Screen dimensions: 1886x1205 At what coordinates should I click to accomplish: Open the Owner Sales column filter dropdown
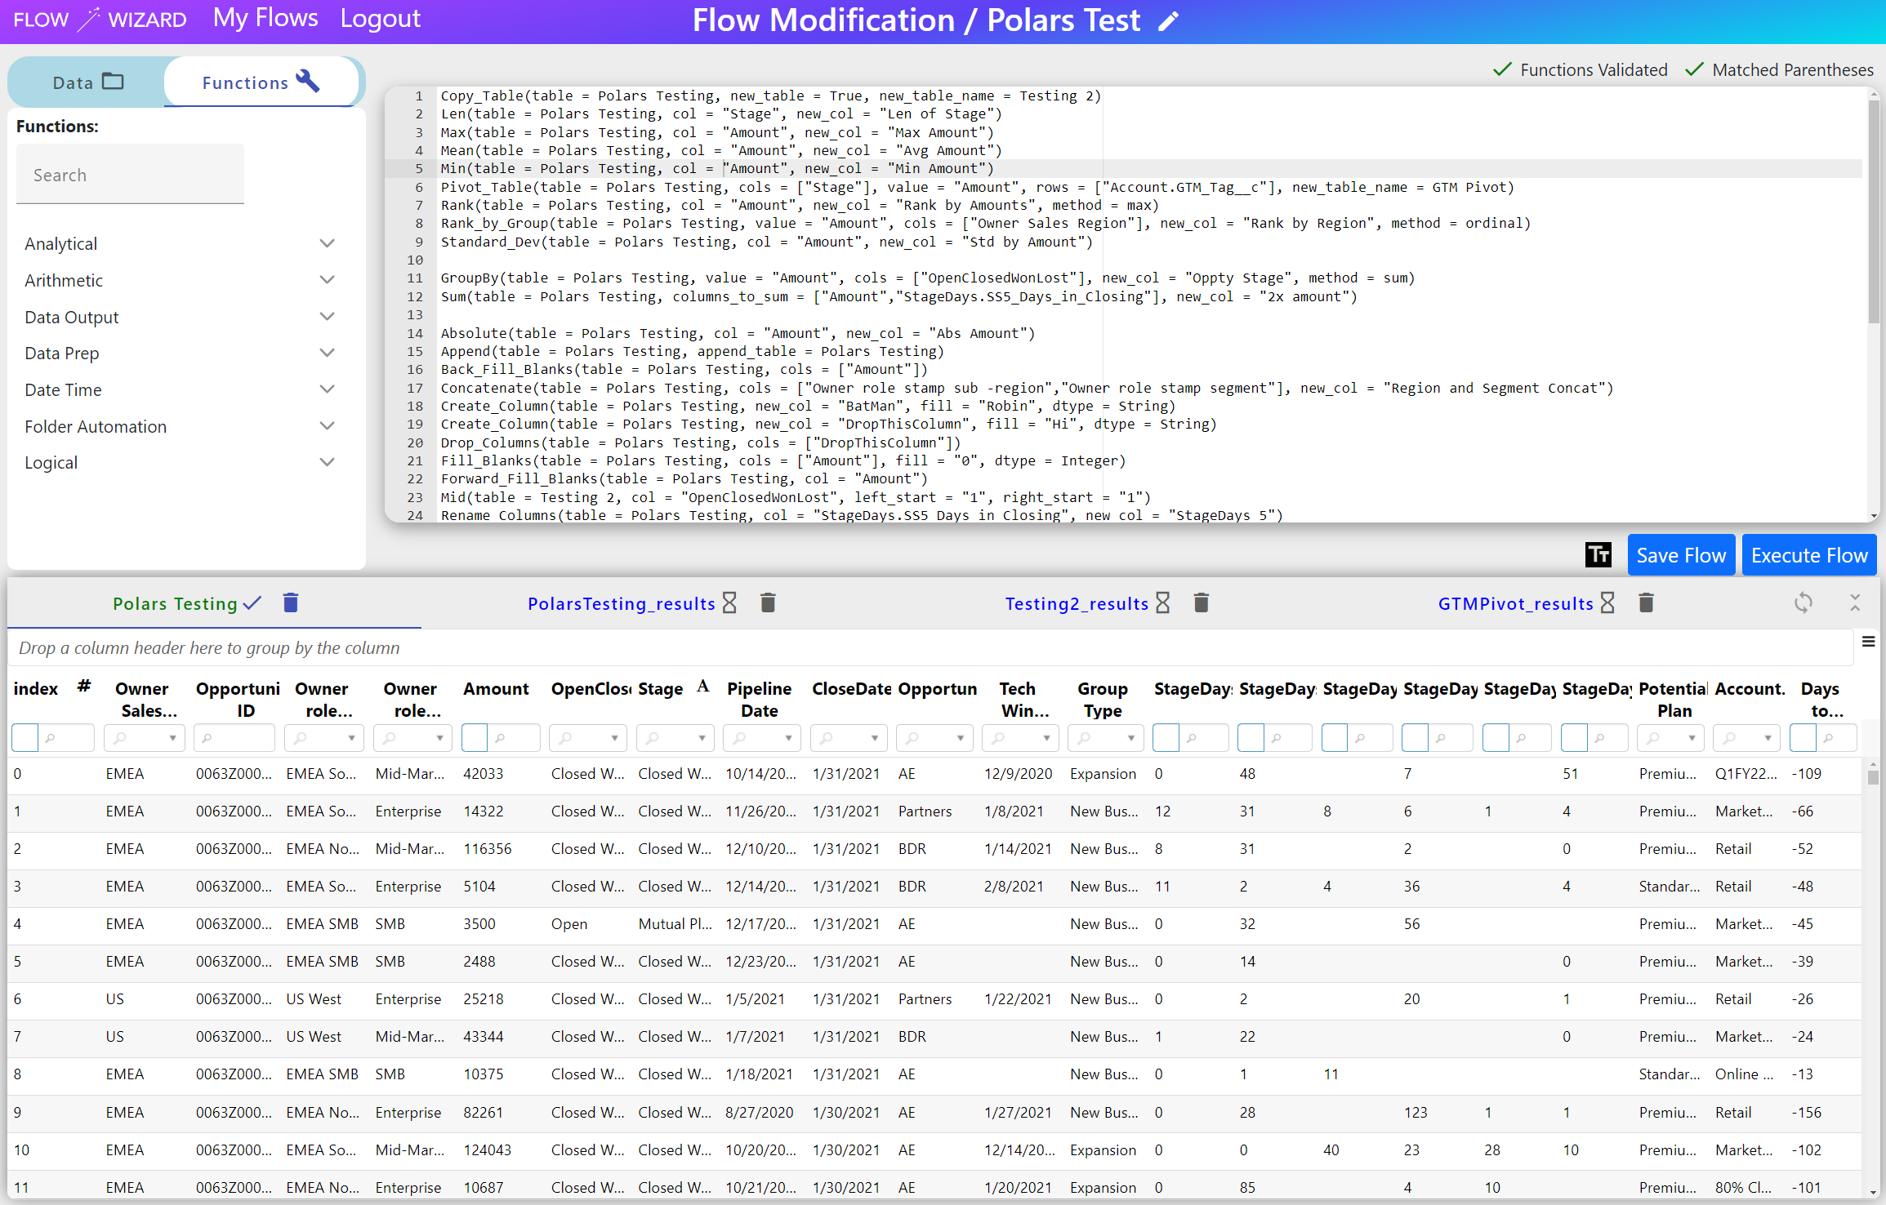172,738
